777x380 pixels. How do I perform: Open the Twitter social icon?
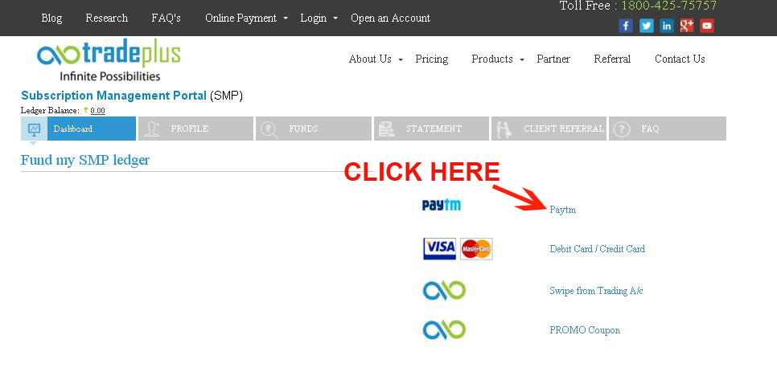click(646, 26)
